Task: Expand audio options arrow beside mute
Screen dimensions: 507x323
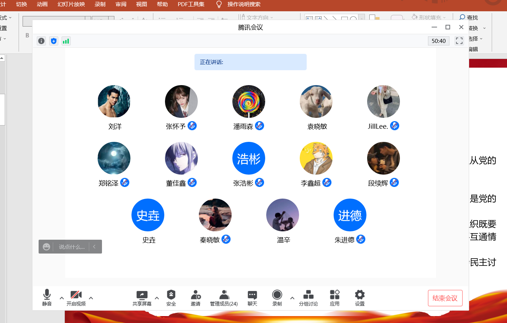Action: pyautogui.click(x=62, y=298)
